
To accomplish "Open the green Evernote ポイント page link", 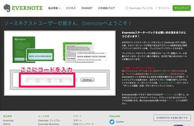I will click(168, 83).
